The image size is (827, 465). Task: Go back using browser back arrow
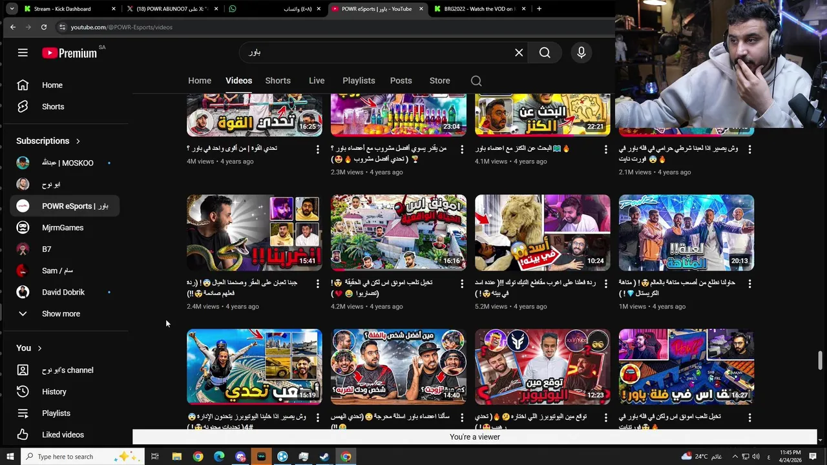tap(12, 27)
